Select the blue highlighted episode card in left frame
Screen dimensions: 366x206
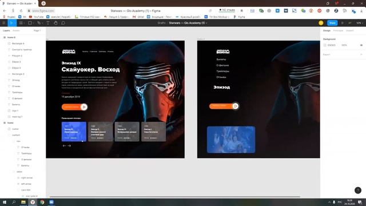tap(74, 132)
